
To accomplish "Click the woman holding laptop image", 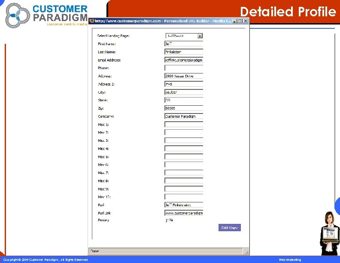I will point(330,233).
